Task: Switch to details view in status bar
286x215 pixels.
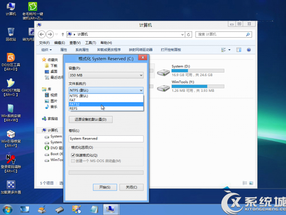Action: click(x=245, y=183)
